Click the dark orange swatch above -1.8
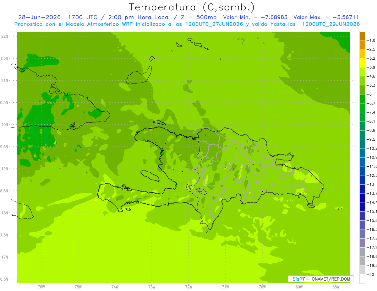The width and height of the screenshot is (377, 291). pyautogui.click(x=362, y=36)
